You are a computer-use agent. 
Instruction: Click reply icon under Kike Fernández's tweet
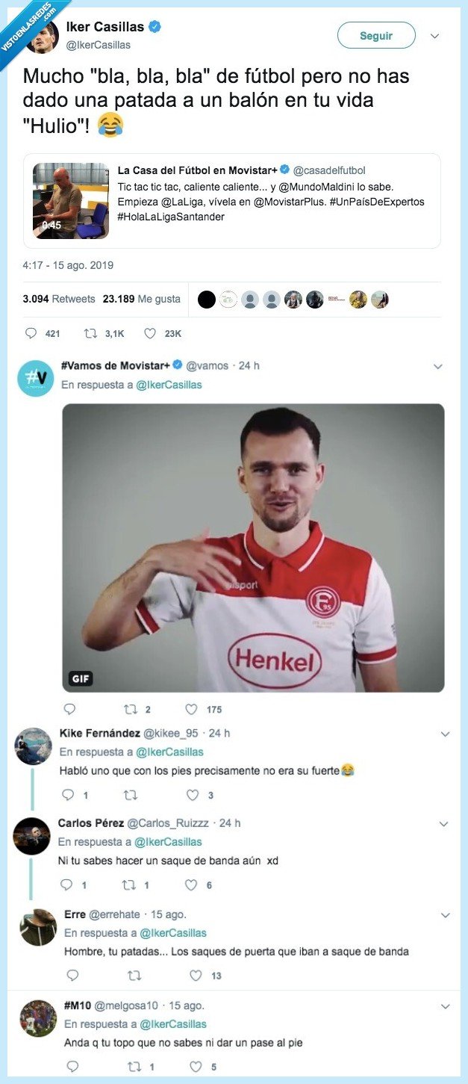click(x=68, y=795)
